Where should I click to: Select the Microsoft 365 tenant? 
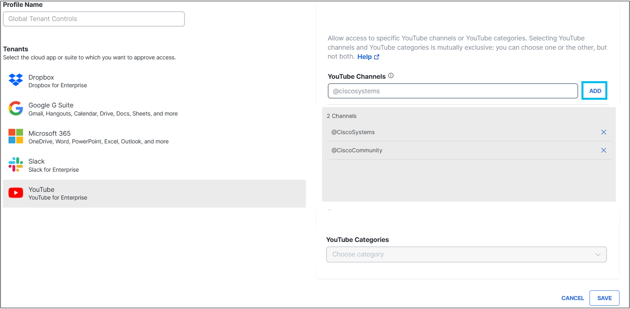154,137
